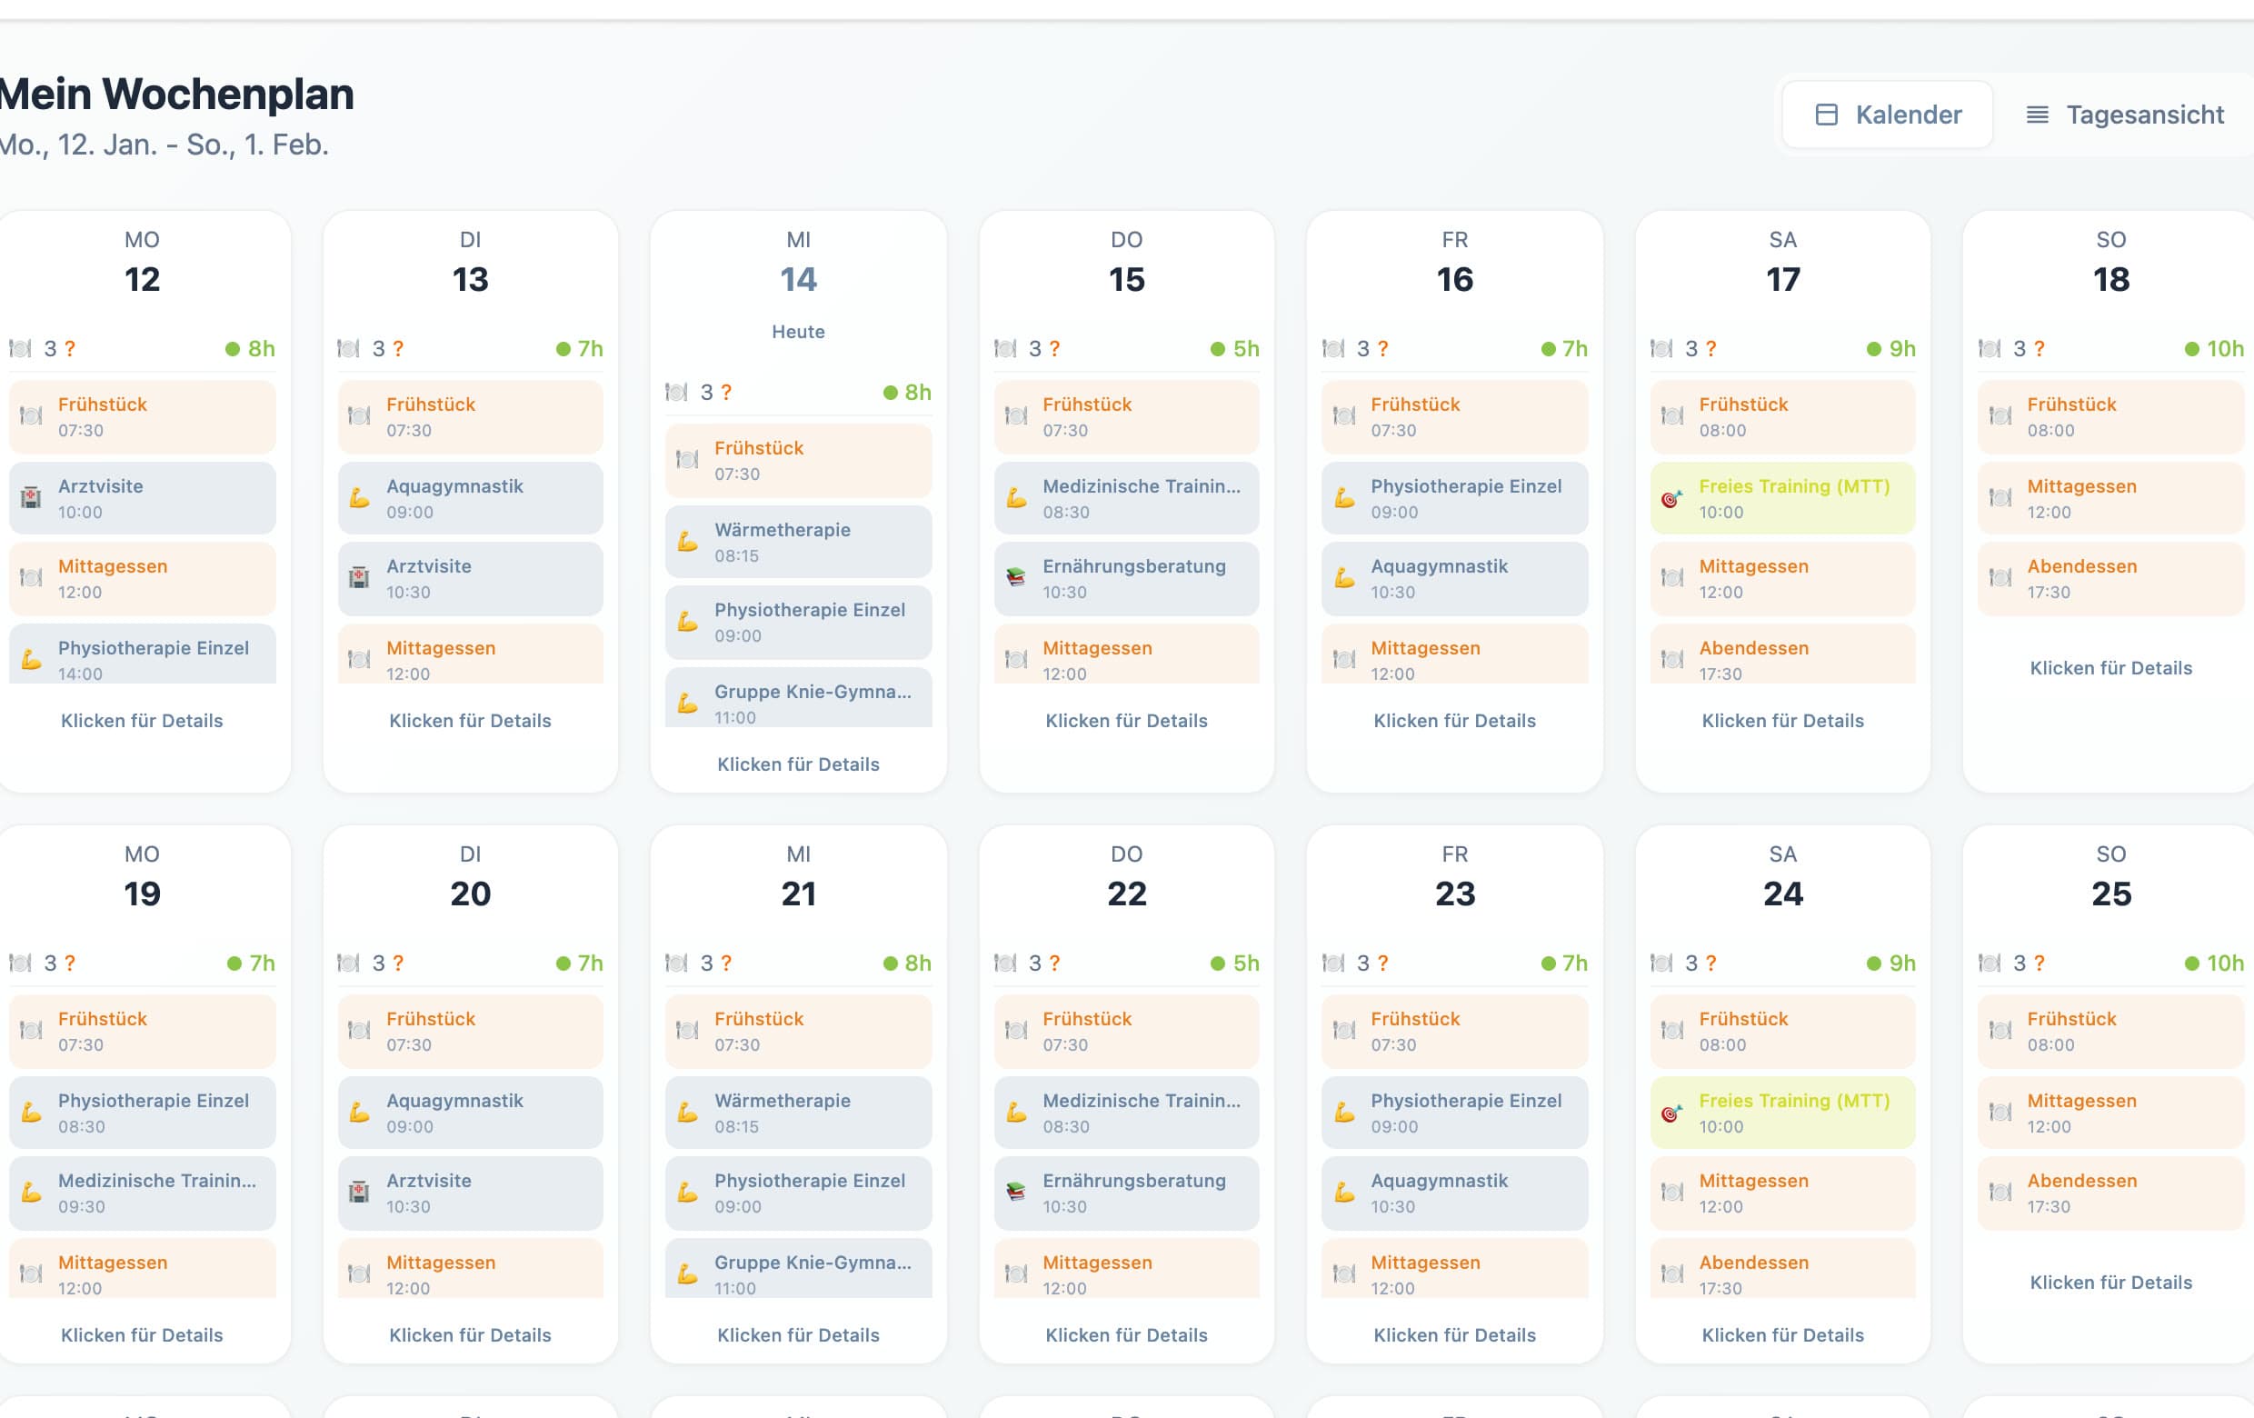Click the day header MO 12

pos(143,262)
